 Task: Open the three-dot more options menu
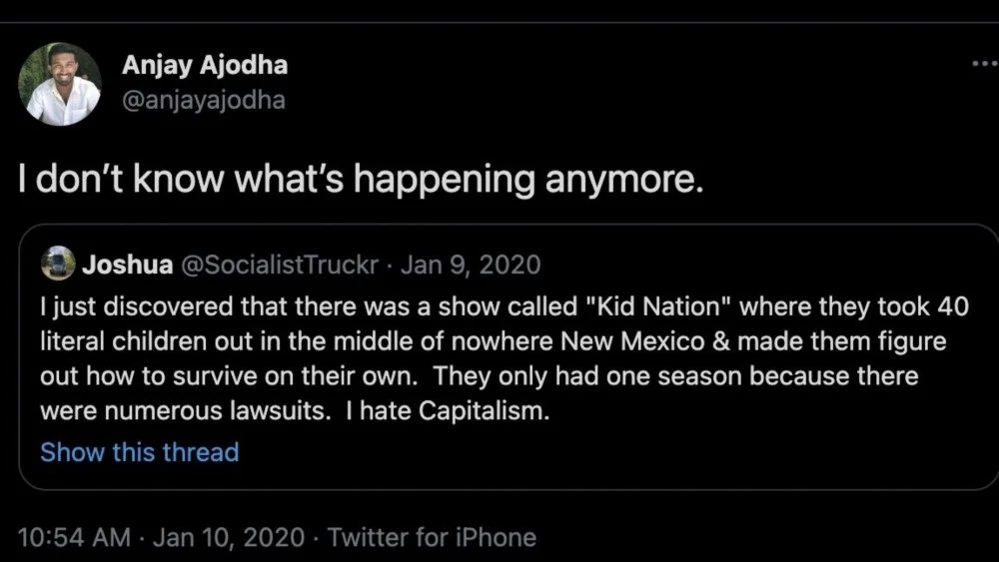983,64
